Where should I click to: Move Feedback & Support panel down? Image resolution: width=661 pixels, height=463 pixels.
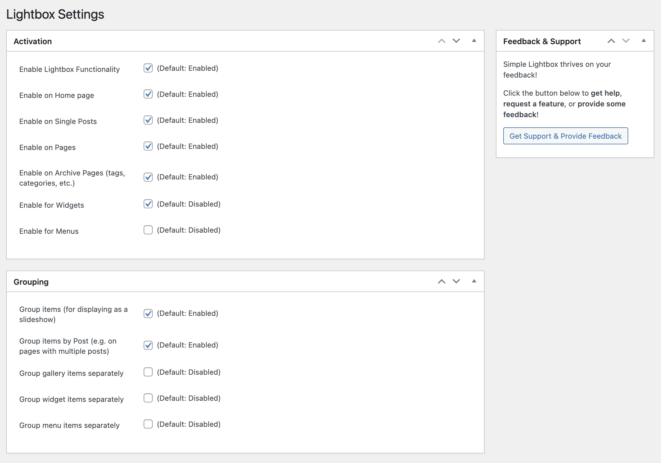click(x=626, y=41)
